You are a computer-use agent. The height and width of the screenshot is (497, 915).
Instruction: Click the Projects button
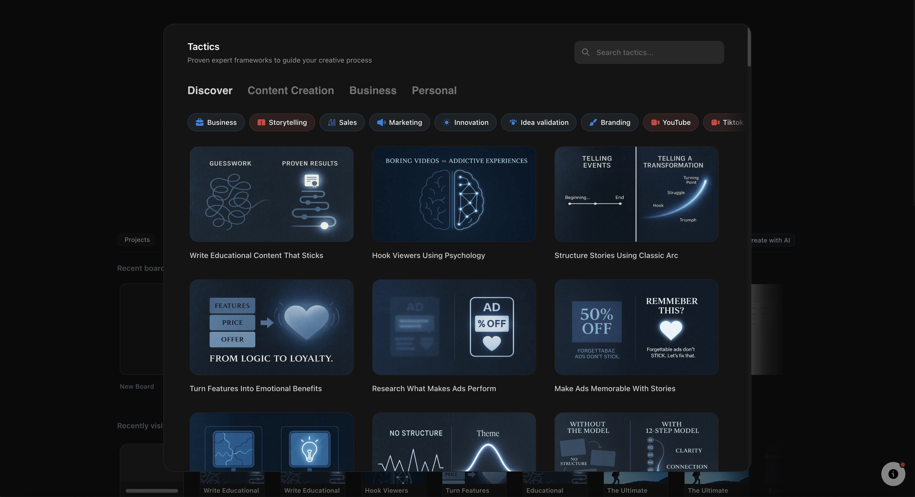click(x=136, y=240)
